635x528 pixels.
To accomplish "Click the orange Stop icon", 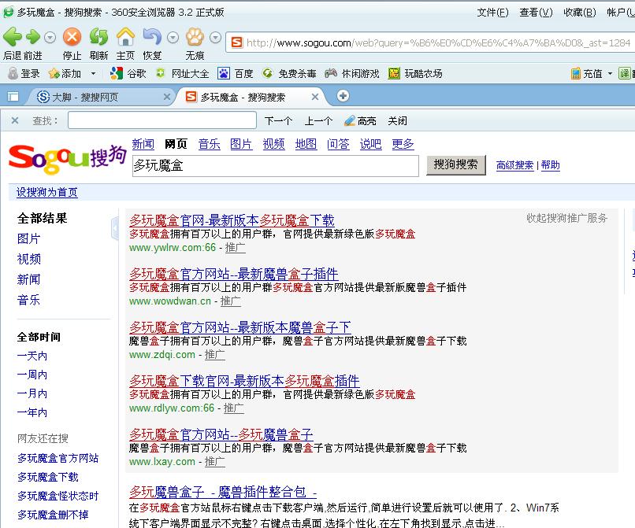I will coord(72,37).
